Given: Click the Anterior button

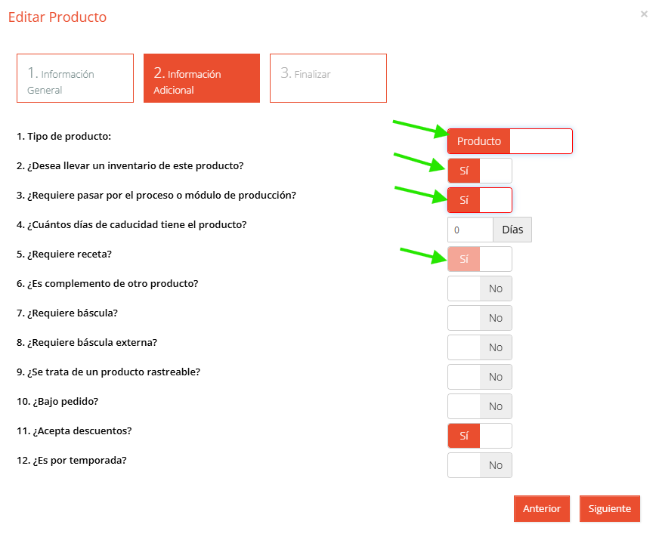Looking at the screenshot, I should 542,508.
